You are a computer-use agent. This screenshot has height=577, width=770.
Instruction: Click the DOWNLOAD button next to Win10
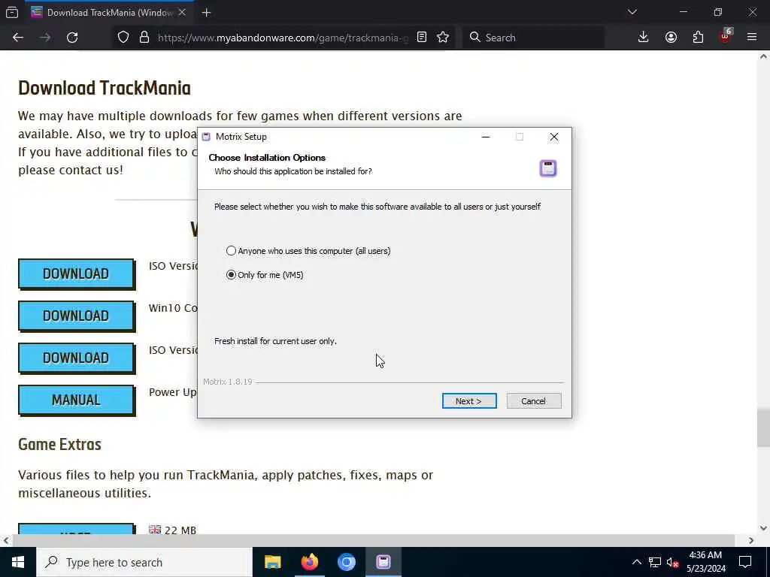click(76, 316)
